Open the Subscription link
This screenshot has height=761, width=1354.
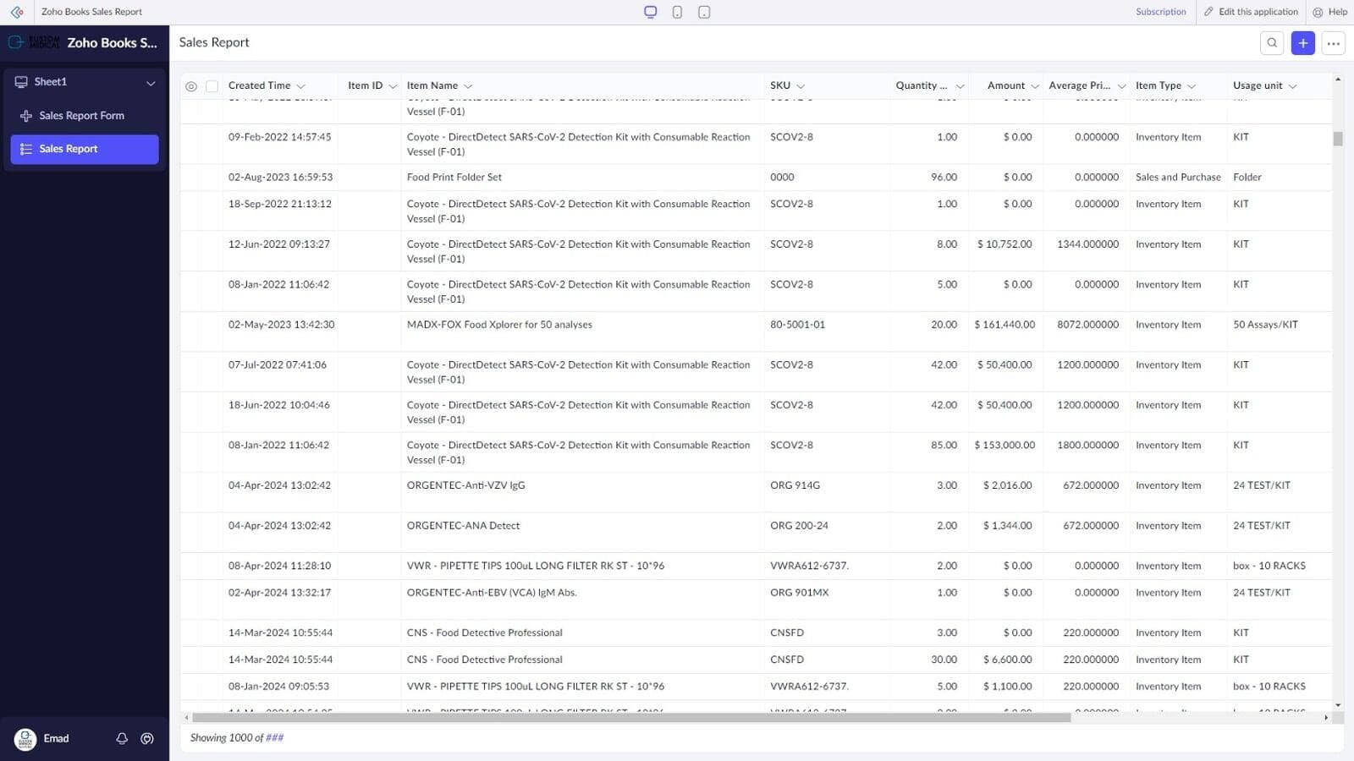pyautogui.click(x=1160, y=12)
